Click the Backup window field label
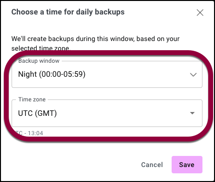The height and width of the screenshot is (182, 215). click(x=39, y=61)
